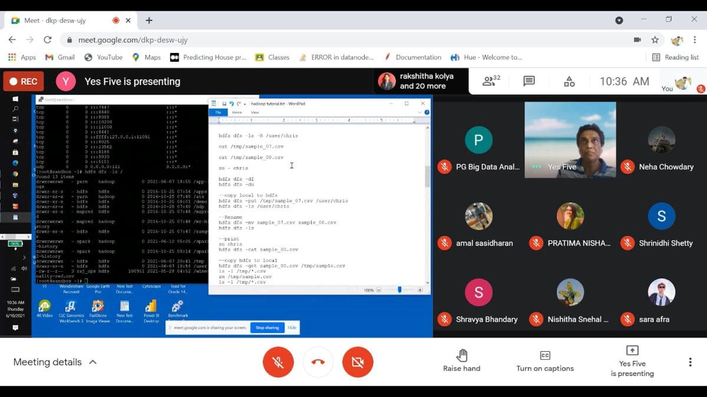Toggle the muted microphone button
The height and width of the screenshot is (397, 707).
point(278,362)
